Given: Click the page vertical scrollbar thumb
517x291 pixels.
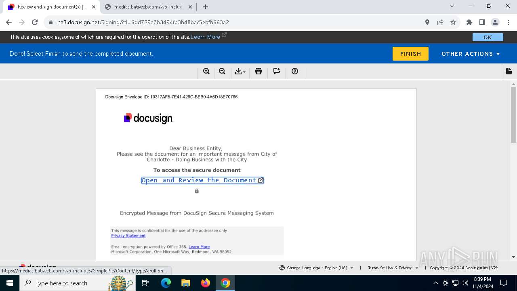Looking at the screenshot, I should coord(514,115).
